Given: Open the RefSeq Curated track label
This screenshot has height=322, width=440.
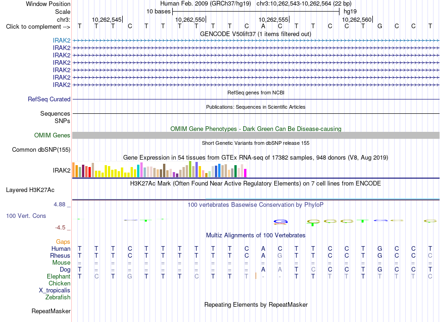Looking at the screenshot, I should [x=49, y=99].
